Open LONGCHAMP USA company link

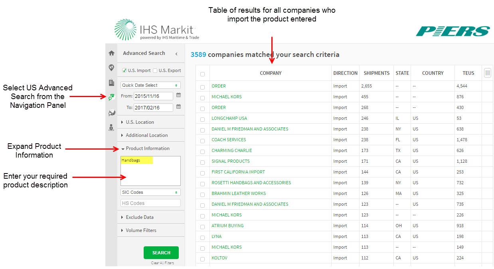(229, 118)
